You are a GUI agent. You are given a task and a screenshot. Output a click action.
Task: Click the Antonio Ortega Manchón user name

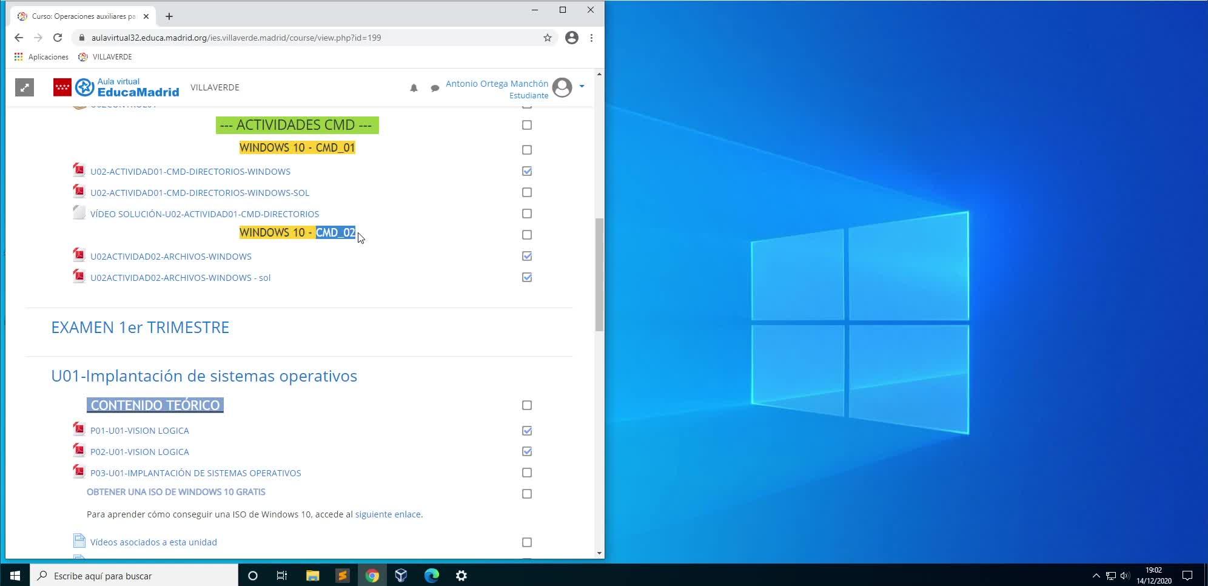(x=497, y=84)
